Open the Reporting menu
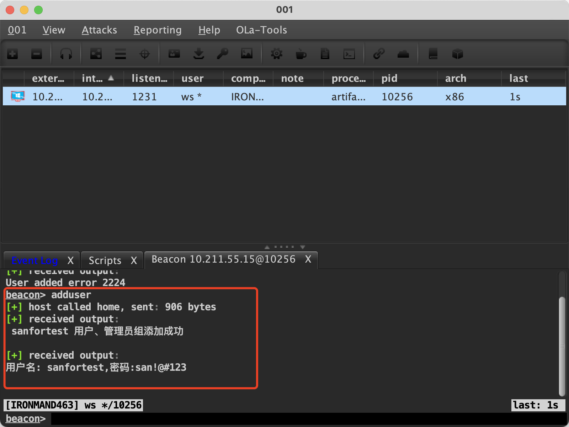569x427 pixels. click(158, 30)
